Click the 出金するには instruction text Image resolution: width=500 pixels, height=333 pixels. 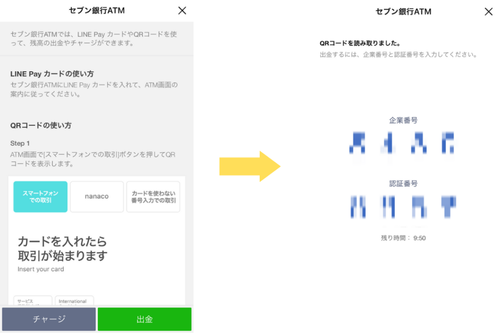398,55
